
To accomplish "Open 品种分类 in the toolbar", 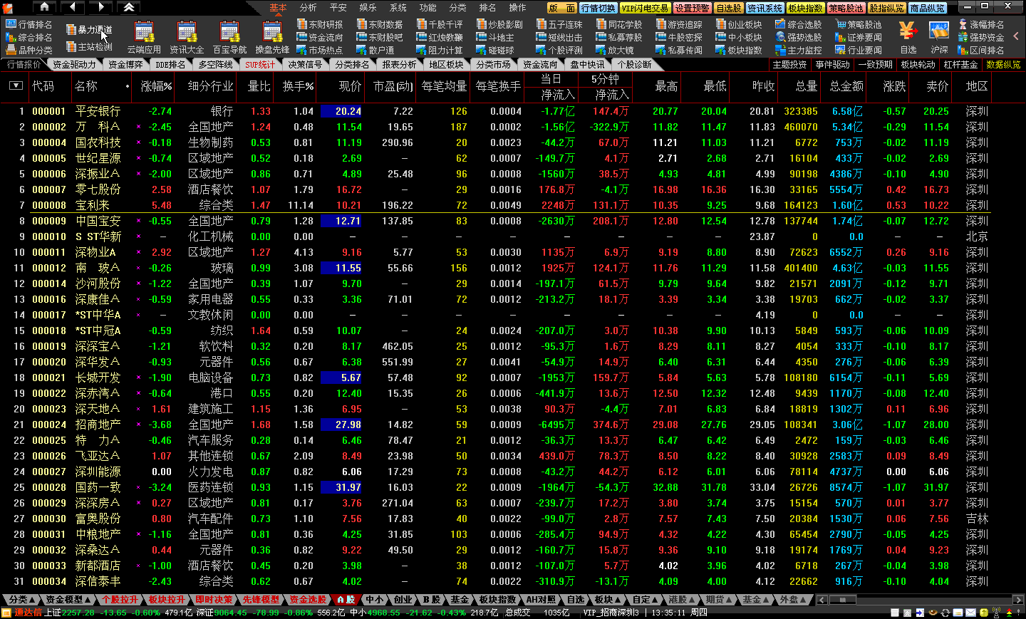I will [29, 50].
